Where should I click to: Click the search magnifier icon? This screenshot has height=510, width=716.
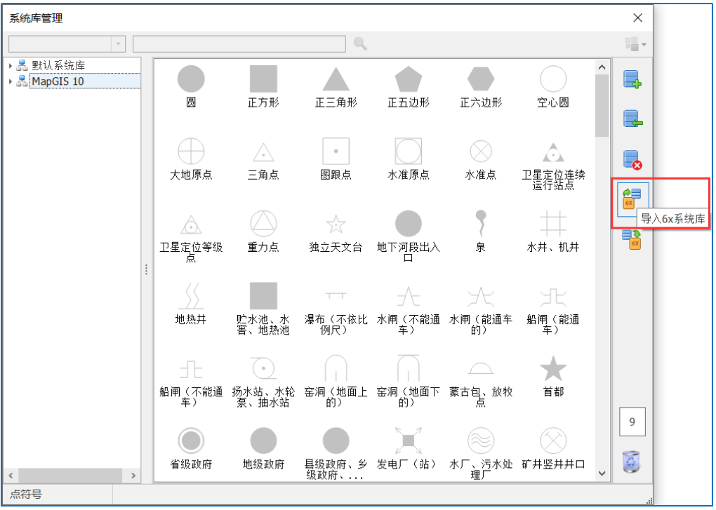pos(360,43)
